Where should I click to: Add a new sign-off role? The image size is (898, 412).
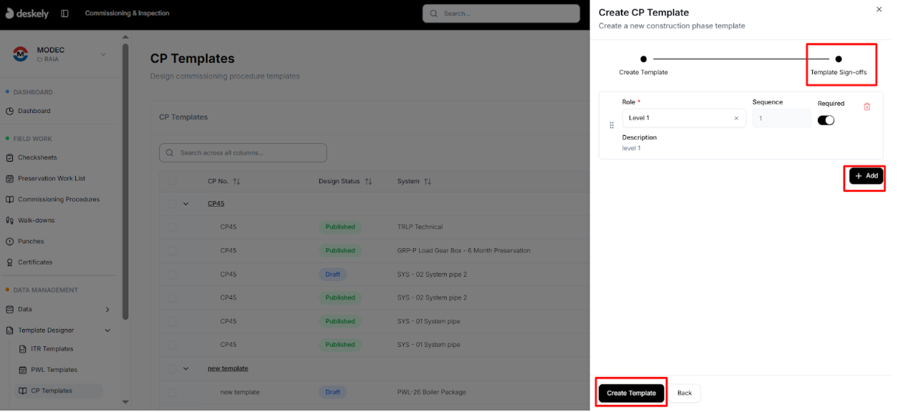pos(865,175)
